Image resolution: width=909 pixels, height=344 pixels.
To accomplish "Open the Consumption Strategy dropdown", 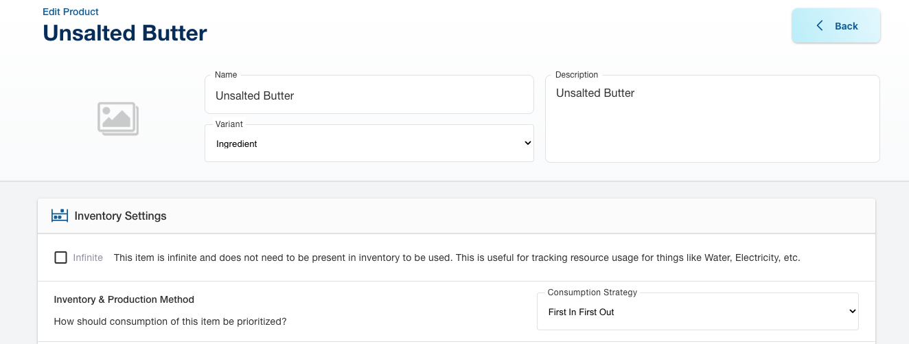I will [x=697, y=312].
